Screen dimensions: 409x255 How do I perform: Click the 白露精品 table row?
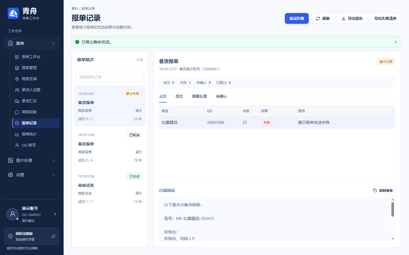(x=277, y=122)
